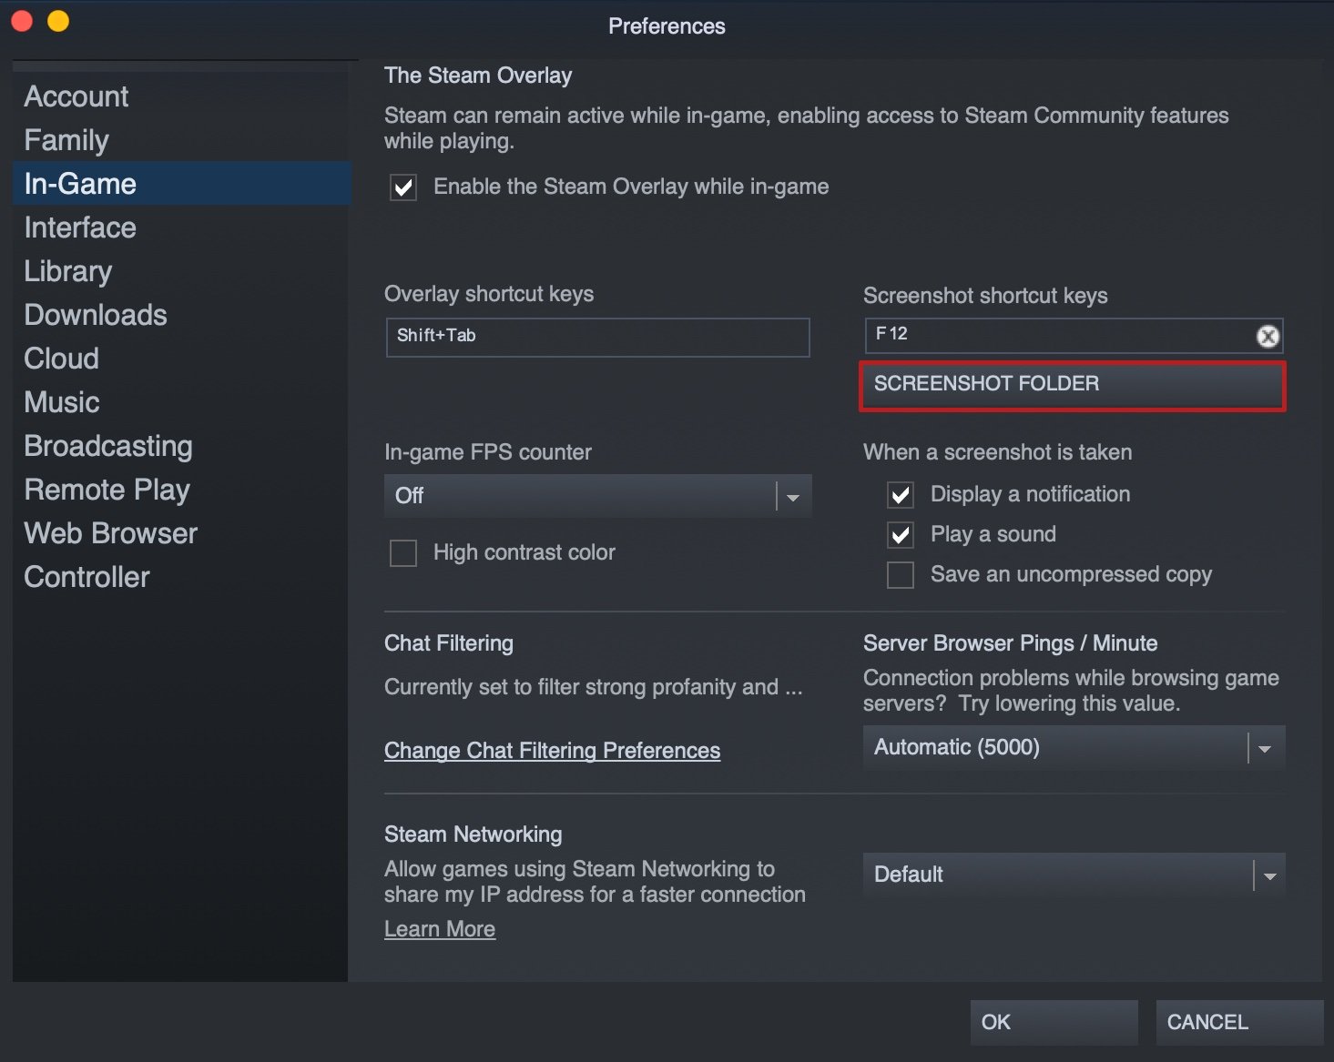Confirm settings with OK

[1053, 1022]
